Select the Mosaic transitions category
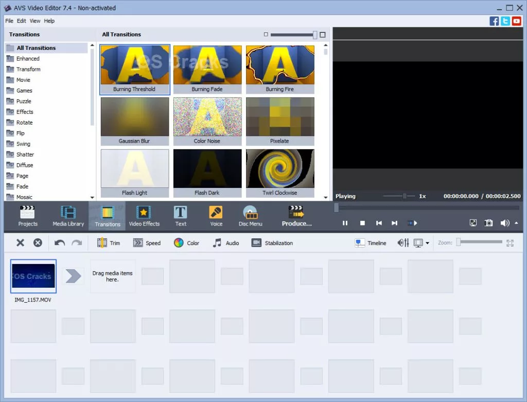This screenshot has height=402, width=527. 46,197
